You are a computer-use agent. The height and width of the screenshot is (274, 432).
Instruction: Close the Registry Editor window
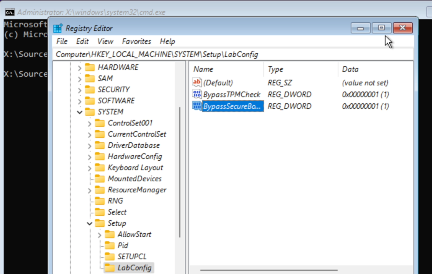402,28
